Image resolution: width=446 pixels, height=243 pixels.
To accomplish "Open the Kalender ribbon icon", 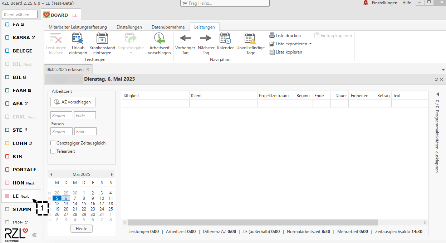I will tap(225, 38).
